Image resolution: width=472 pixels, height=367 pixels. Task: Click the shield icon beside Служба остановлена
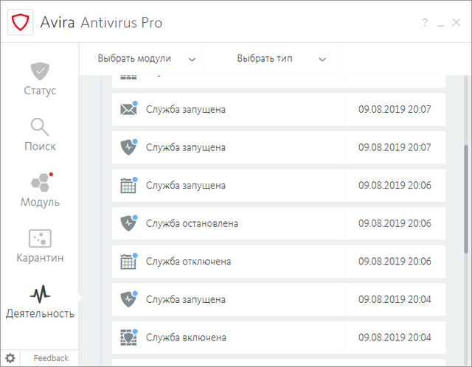pos(128,223)
